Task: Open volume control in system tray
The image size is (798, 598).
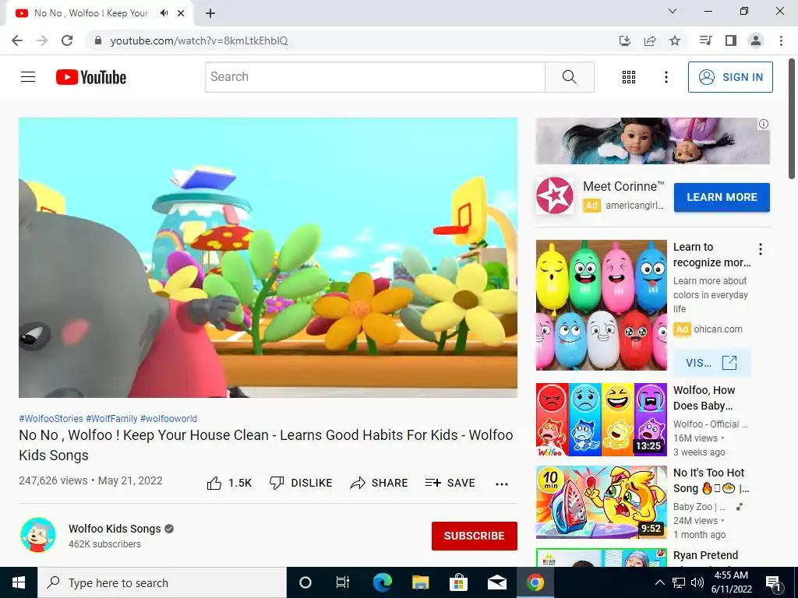Action: coord(697,582)
